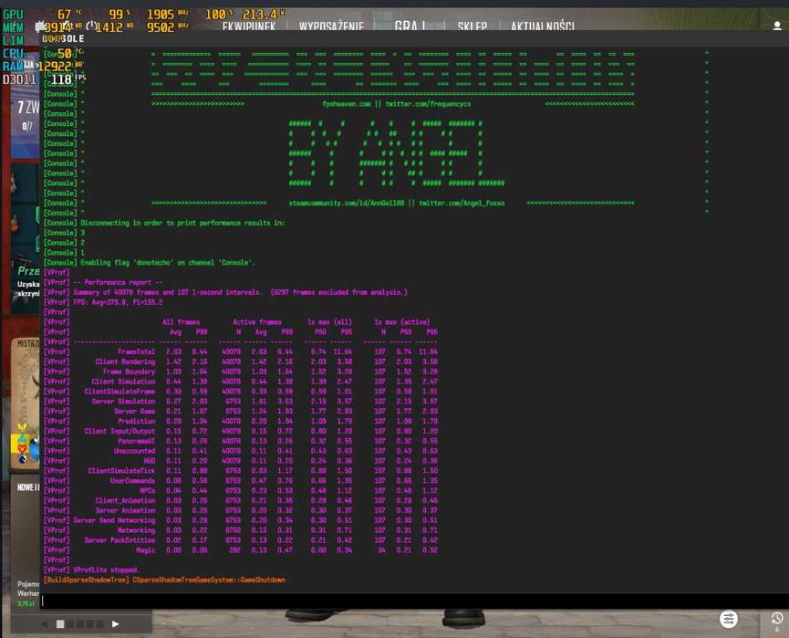Open the recent history clock icon
789x638 pixels.
point(777,618)
